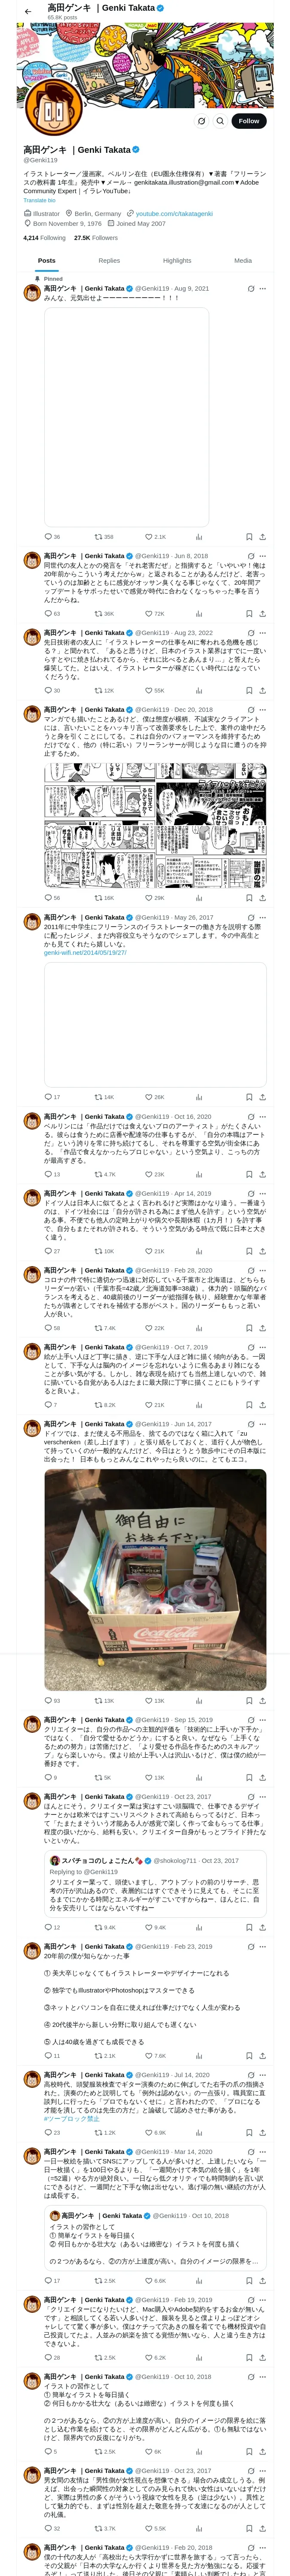Like the pinned Aug 9, 2021 post
Image resolution: width=290 pixels, height=2576 pixels.
click(149, 537)
